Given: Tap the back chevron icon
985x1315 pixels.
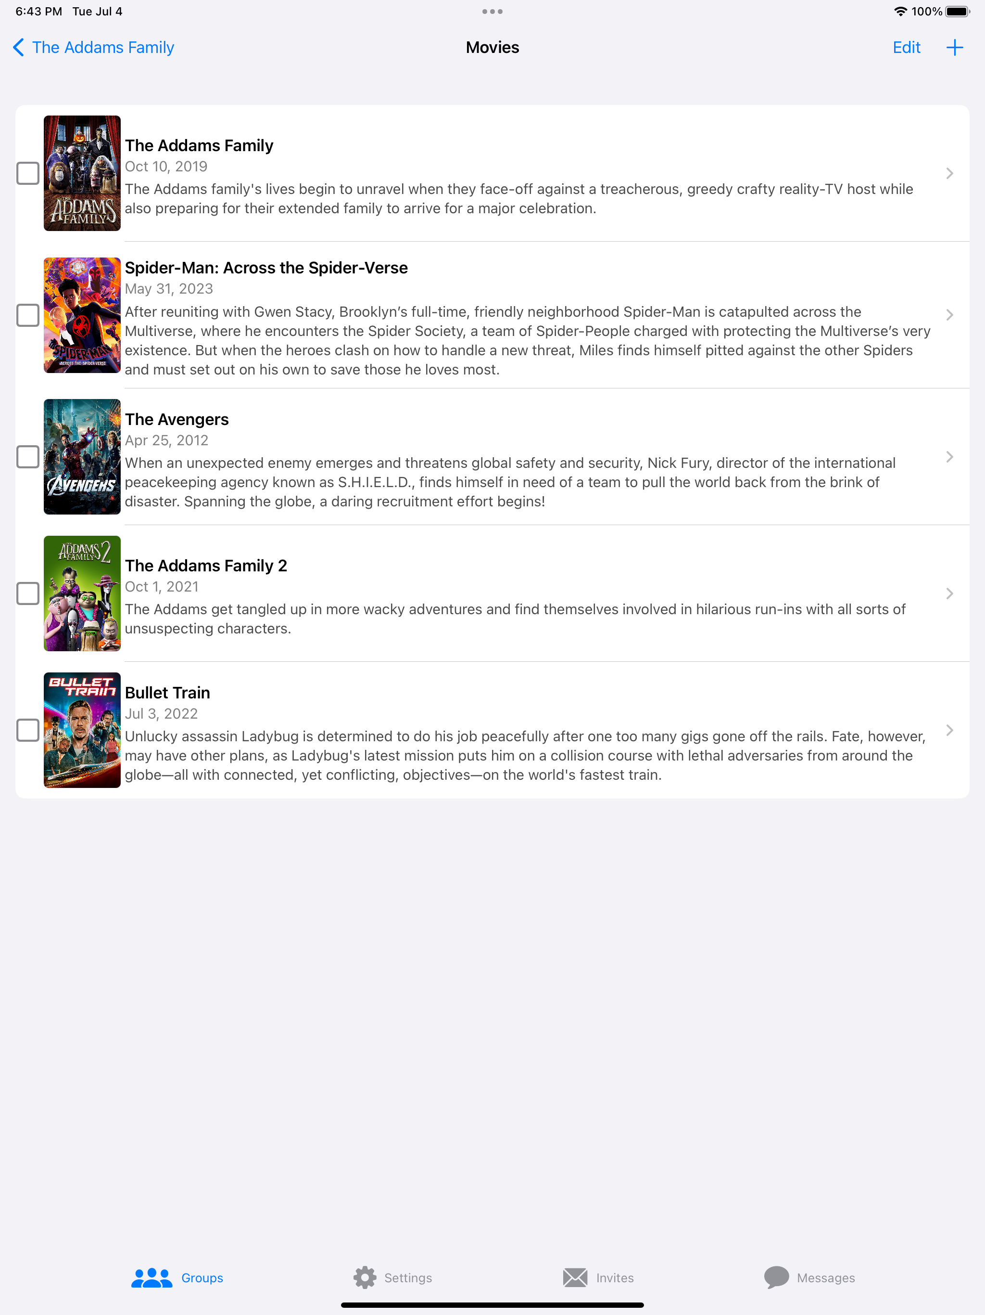Looking at the screenshot, I should click(19, 48).
